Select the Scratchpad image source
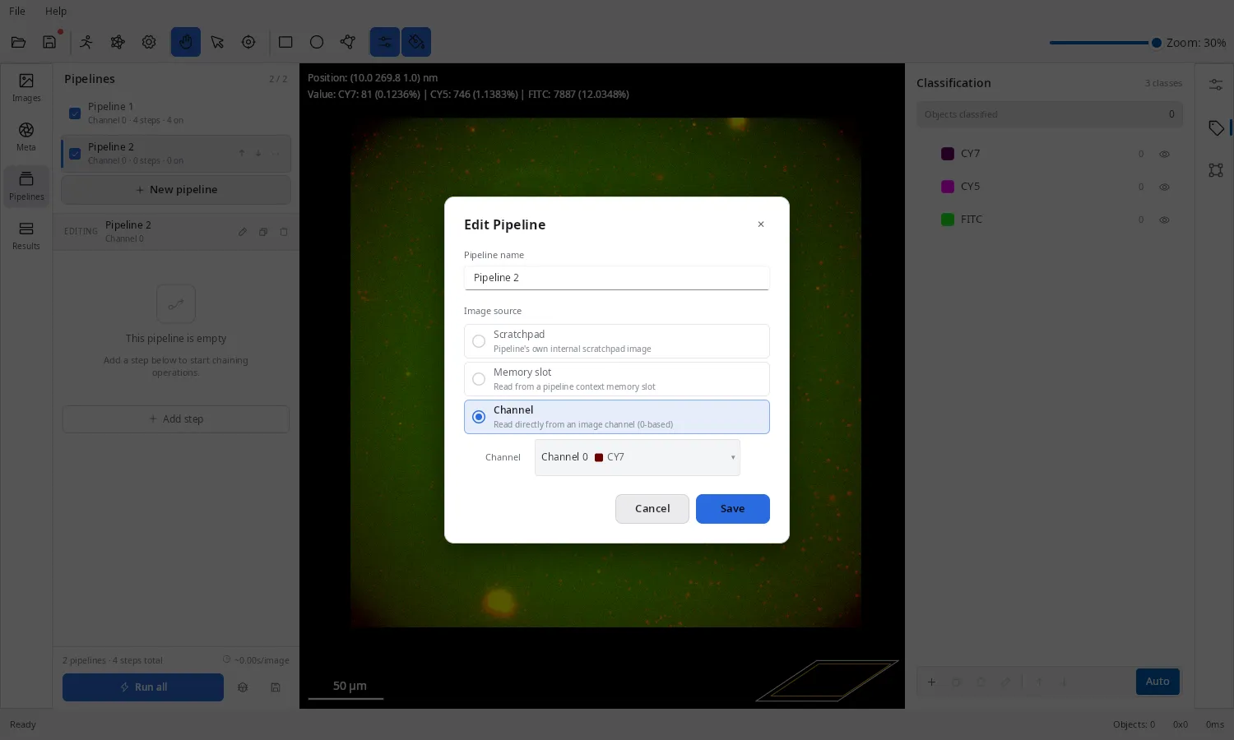 617,341
